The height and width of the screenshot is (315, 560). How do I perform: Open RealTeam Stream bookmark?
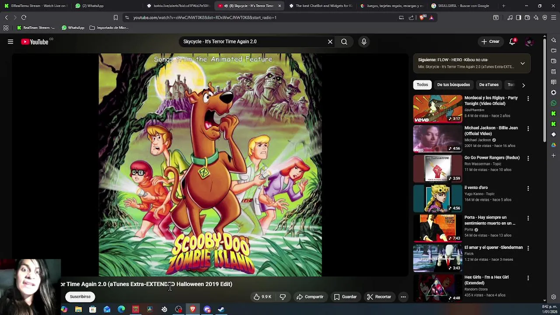pyautogui.click(x=36, y=28)
